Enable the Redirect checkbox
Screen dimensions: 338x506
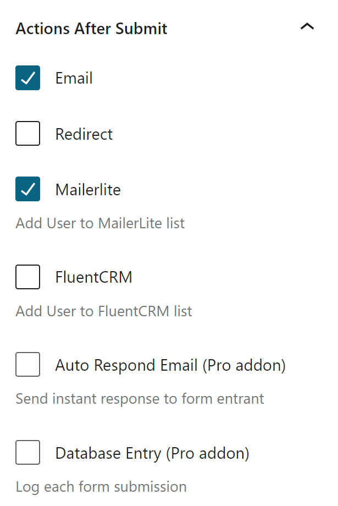28,134
